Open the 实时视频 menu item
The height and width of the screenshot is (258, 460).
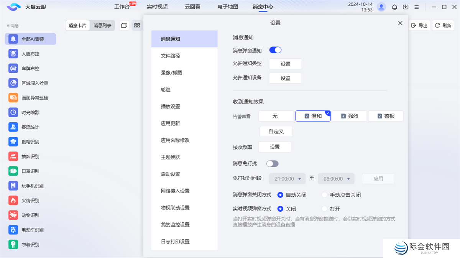click(157, 7)
